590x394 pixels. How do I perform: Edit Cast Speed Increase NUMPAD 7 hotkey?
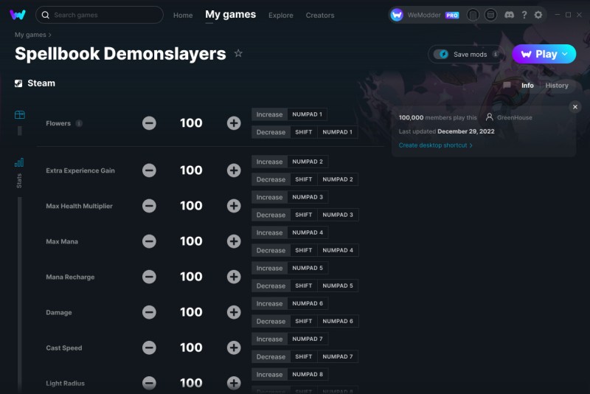click(x=308, y=339)
